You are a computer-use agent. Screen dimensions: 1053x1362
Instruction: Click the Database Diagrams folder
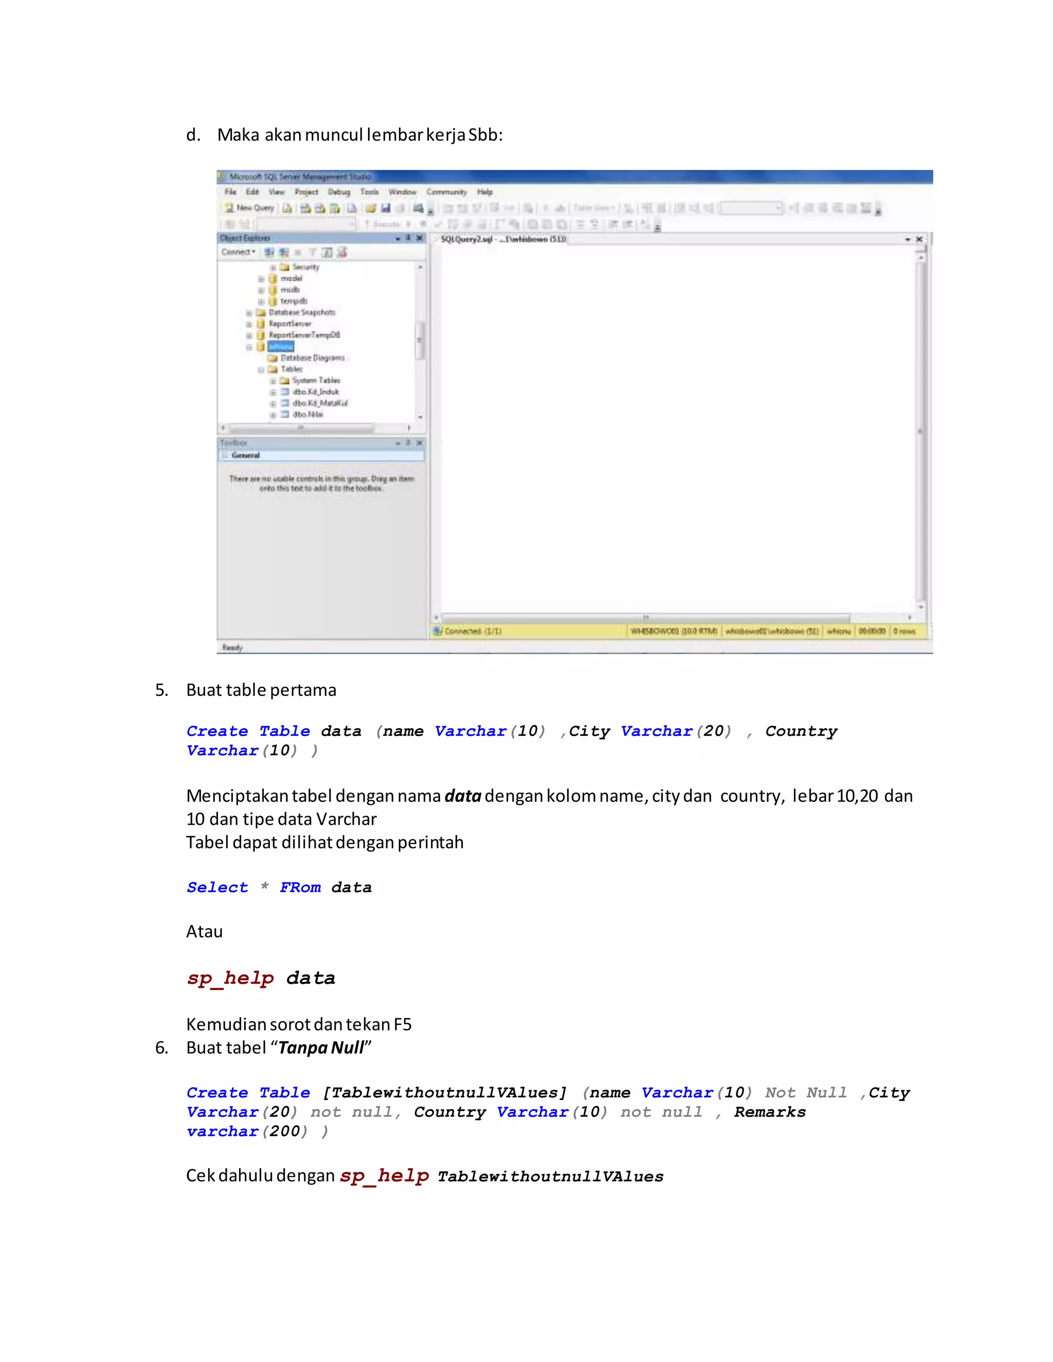click(x=312, y=358)
